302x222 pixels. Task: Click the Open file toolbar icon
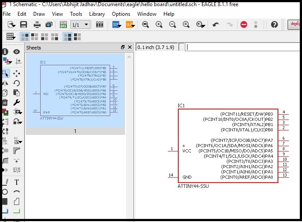(x=11, y=25)
